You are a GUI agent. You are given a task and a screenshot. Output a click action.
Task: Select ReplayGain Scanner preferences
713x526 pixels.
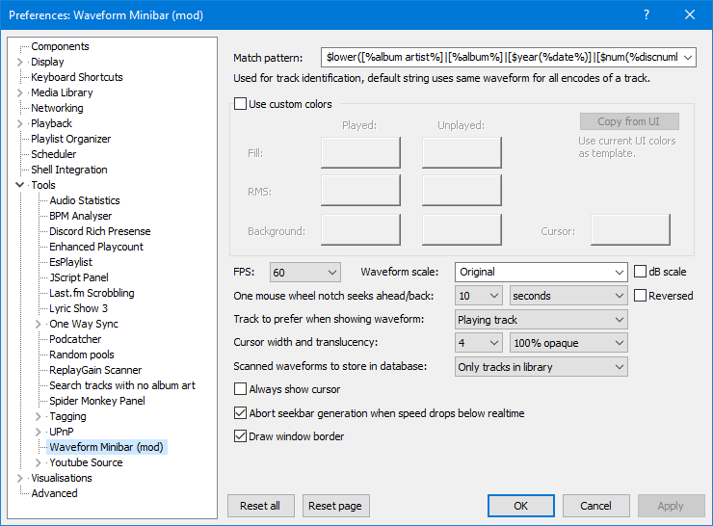point(95,370)
